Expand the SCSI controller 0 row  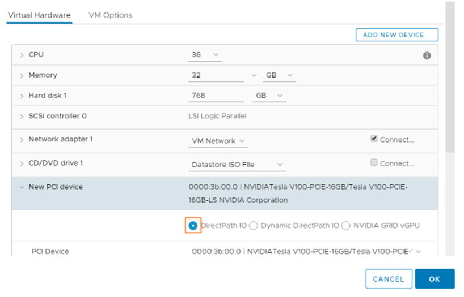point(22,116)
